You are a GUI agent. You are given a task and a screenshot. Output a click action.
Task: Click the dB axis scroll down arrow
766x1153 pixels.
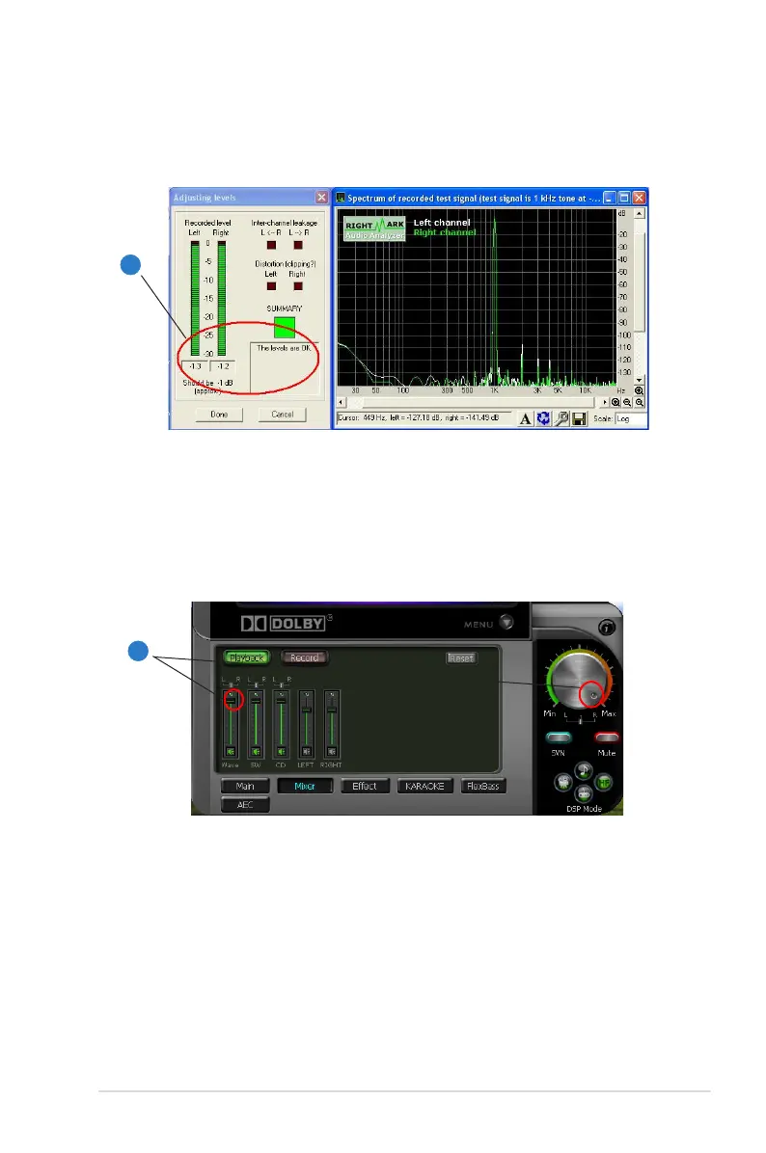tap(640, 380)
